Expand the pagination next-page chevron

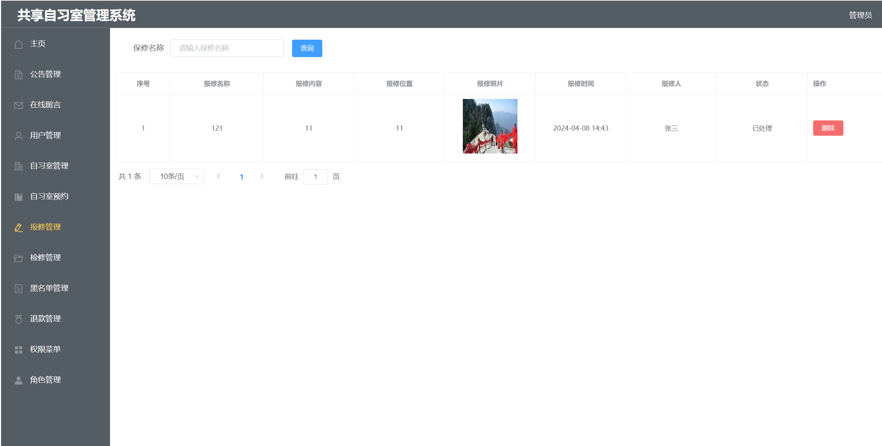(x=262, y=176)
